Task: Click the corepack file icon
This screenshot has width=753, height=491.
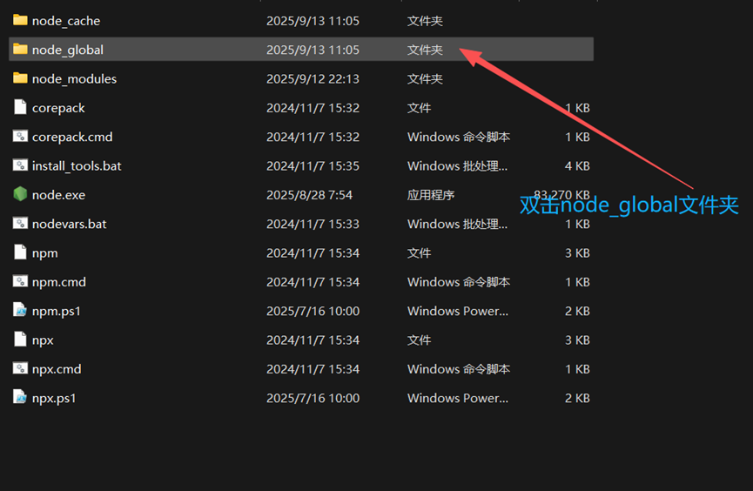Action: click(x=20, y=107)
